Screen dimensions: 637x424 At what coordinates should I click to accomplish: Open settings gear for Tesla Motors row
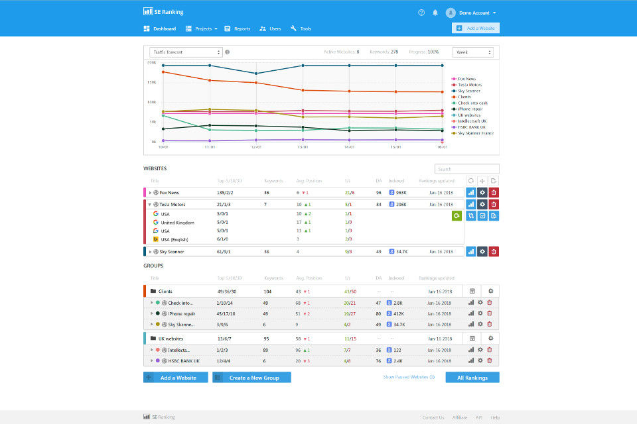(x=482, y=205)
